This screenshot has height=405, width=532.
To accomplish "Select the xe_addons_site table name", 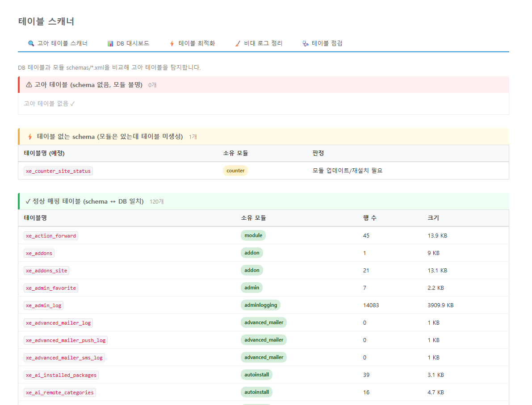I will [x=46, y=271].
